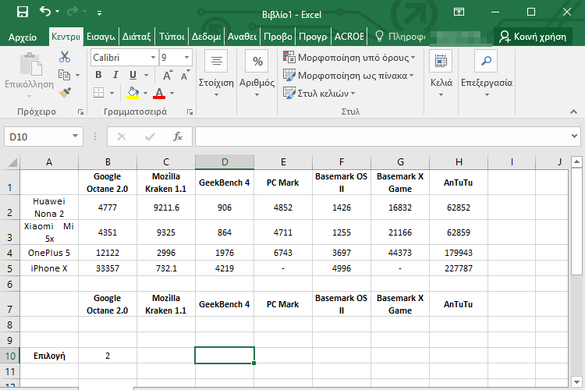
Task: Decrease the font size
Action: [x=185, y=76]
